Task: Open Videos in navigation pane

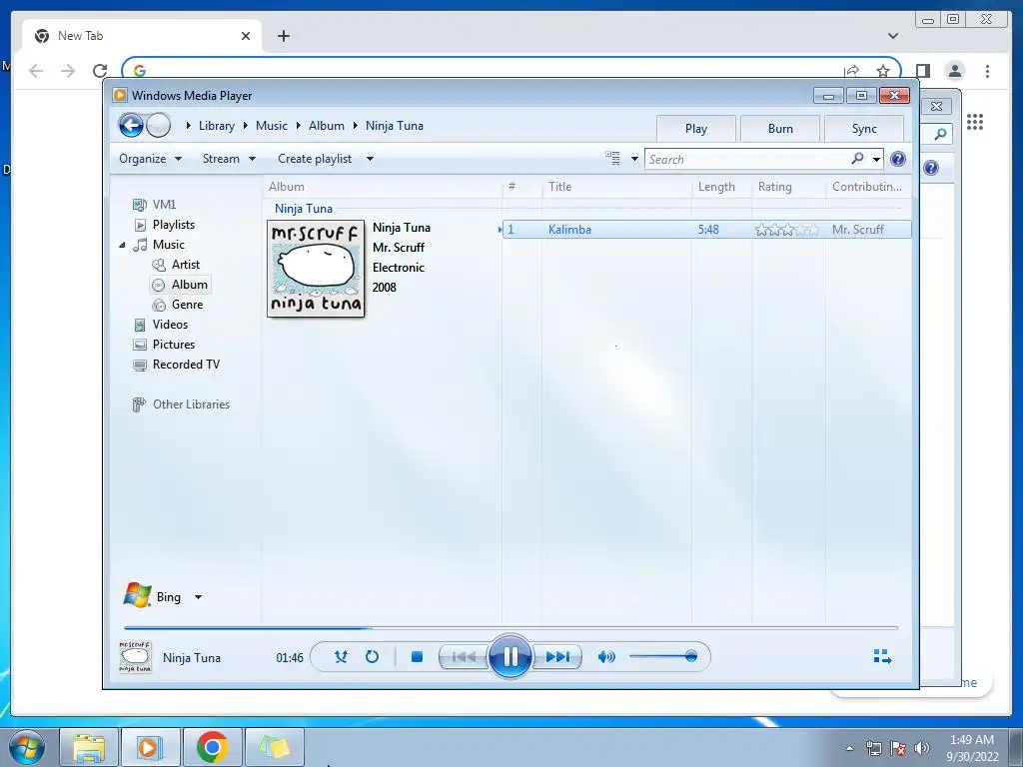Action: (161, 325)
